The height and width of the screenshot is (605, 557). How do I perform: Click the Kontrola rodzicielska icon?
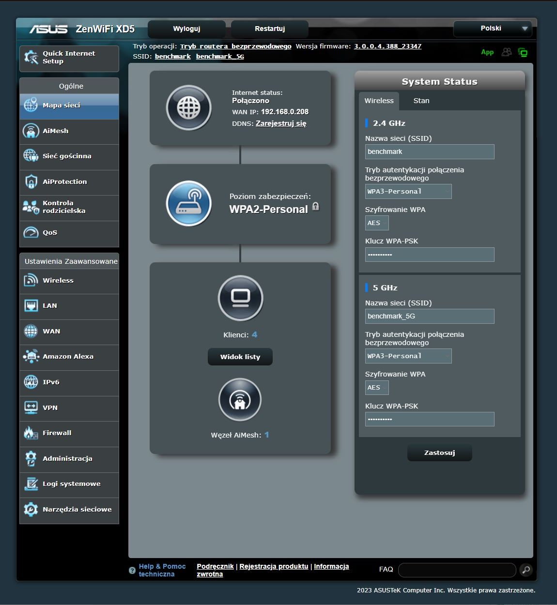coord(31,207)
